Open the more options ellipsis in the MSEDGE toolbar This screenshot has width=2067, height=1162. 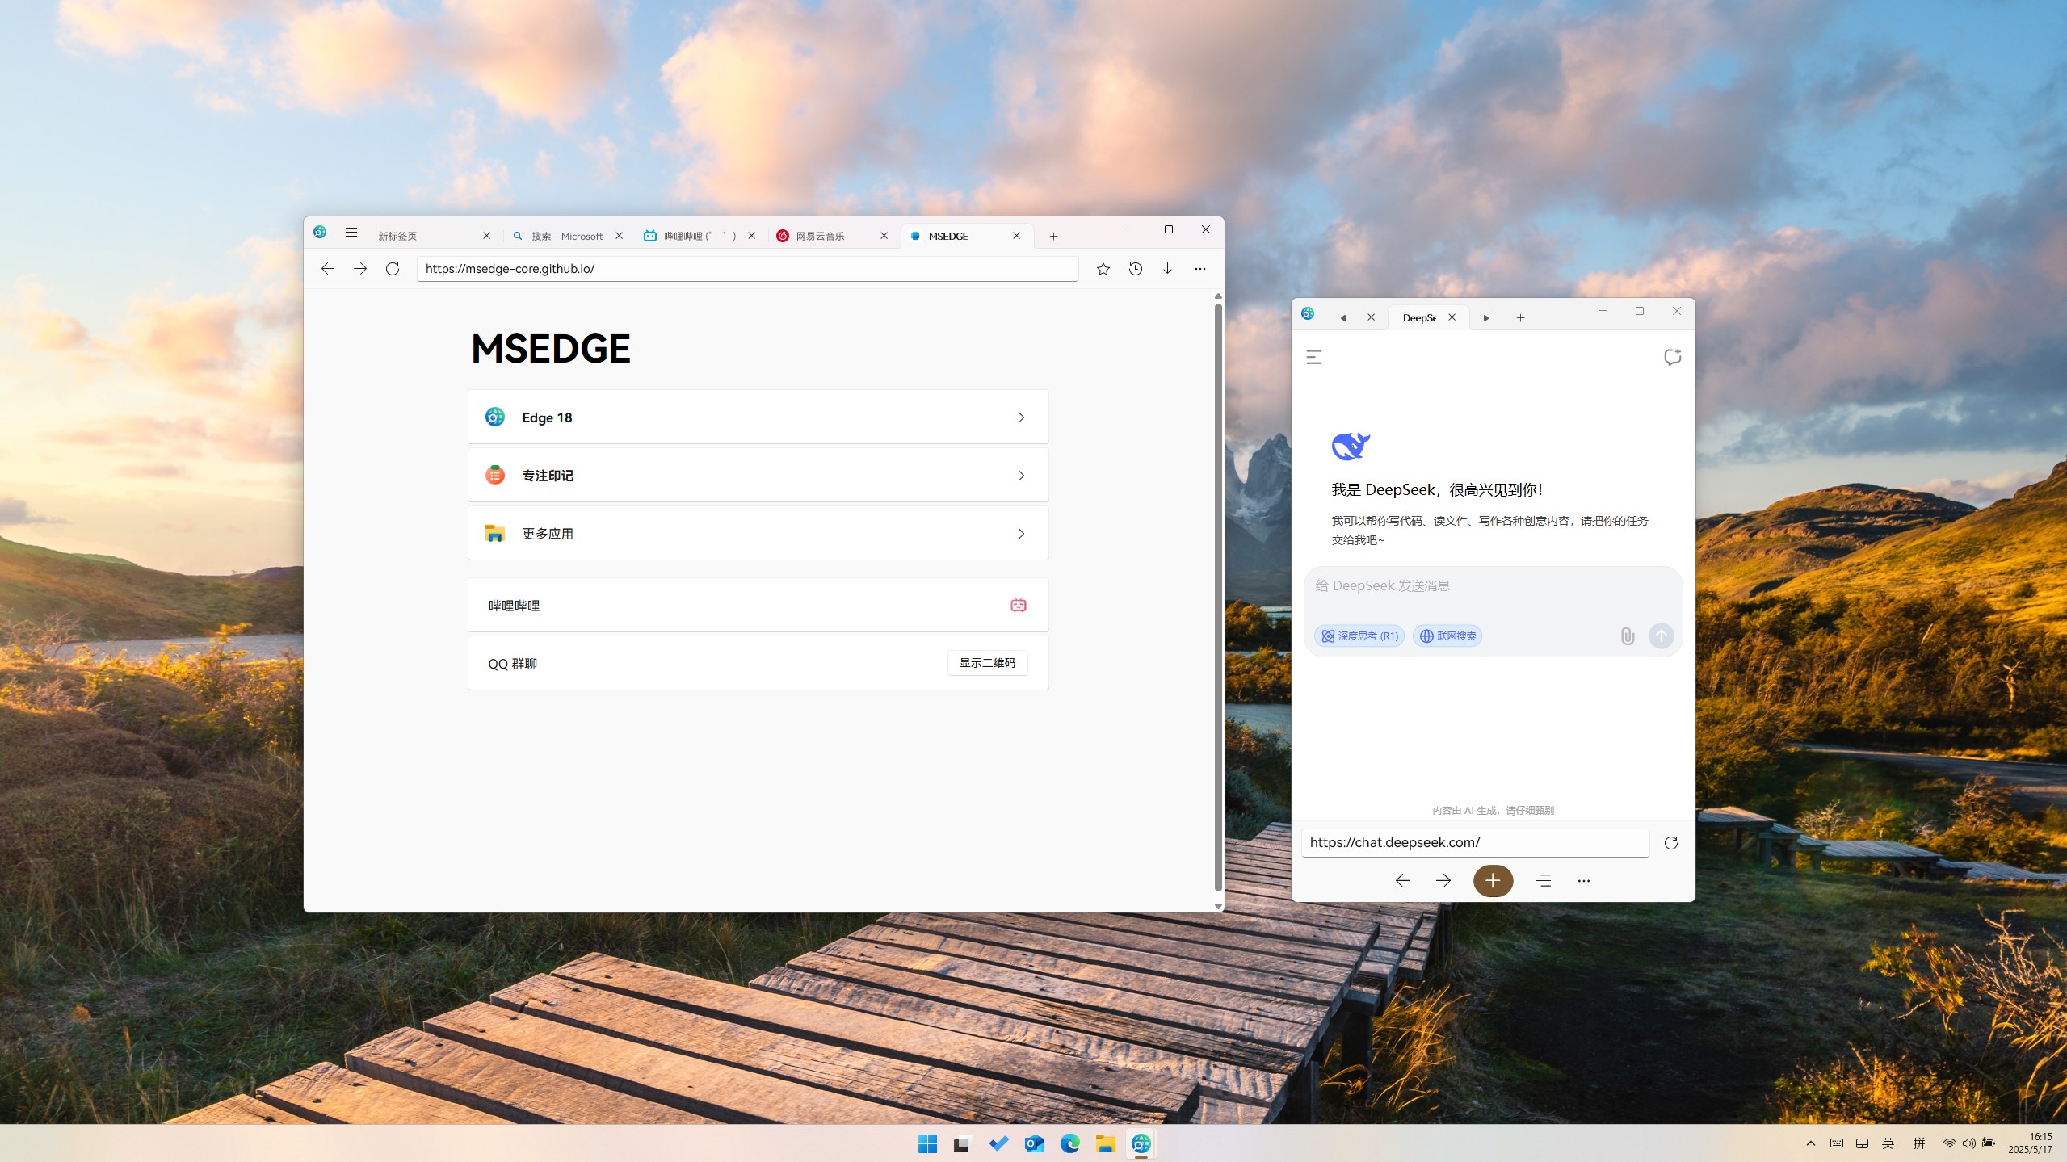[x=1199, y=269]
